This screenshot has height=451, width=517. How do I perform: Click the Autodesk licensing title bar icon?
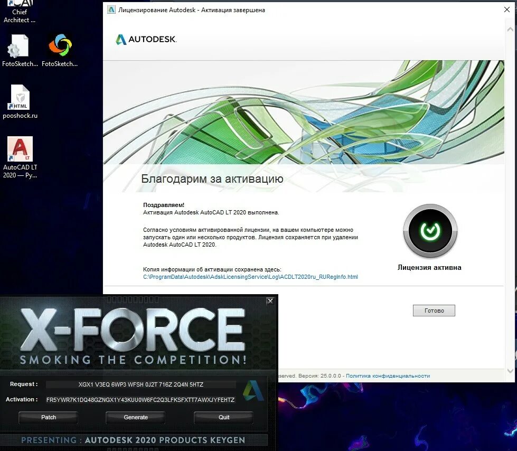pyautogui.click(x=111, y=10)
